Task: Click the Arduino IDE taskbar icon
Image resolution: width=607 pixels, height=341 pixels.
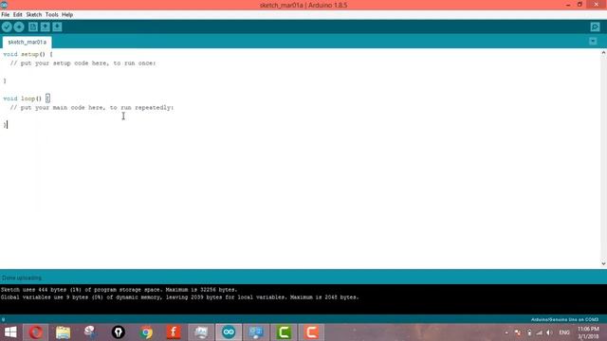Action: pyautogui.click(x=229, y=332)
